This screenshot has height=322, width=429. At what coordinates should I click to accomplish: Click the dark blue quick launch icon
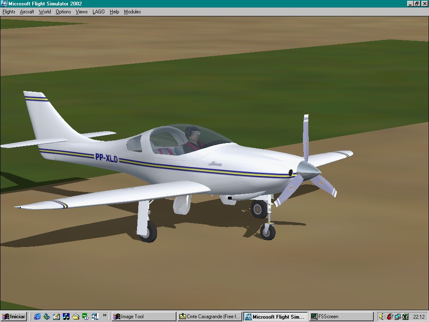[x=66, y=317]
